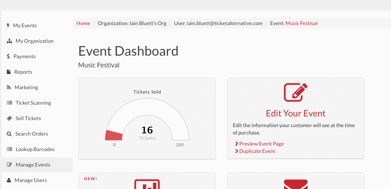This screenshot has height=189, width=391.
Task: Click the ticket icon next to Sell Tickets
Action: (9, 118)
